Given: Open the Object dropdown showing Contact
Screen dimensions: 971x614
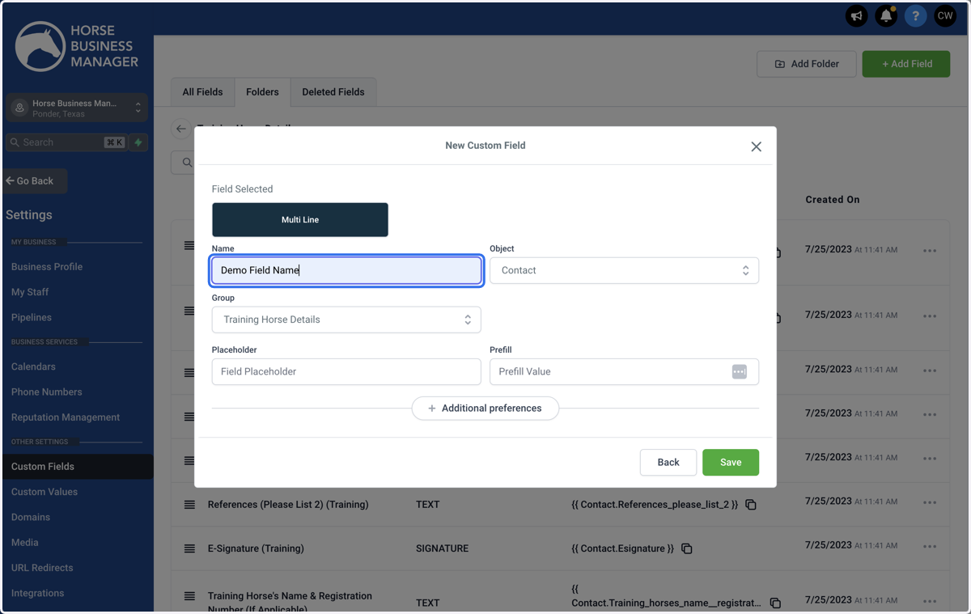Looking at the screenshot, I should point(624,270).
